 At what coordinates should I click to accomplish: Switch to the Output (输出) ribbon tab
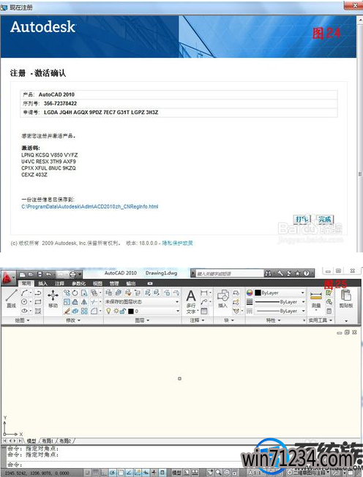coord(131,283)
